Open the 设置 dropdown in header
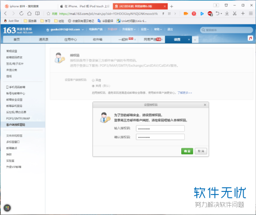This screenshot has height=215, width=256. [145, 29]
